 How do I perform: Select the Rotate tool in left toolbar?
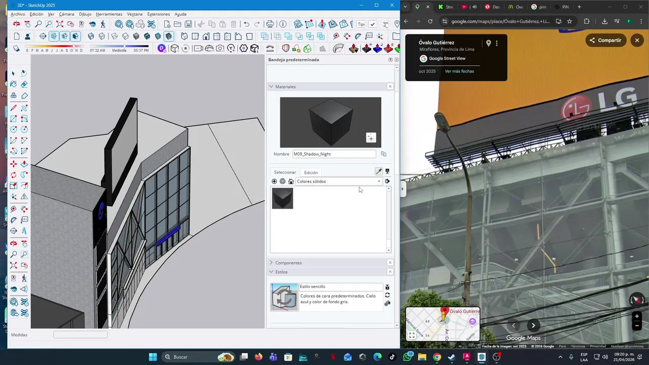[x=14, y=175]
